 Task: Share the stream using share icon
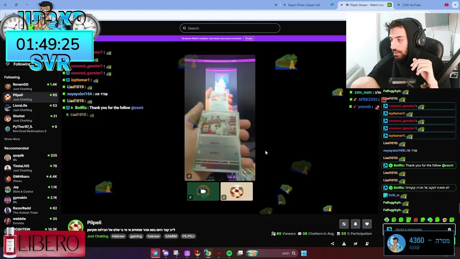pyautogui.click(x=332, y=244)
